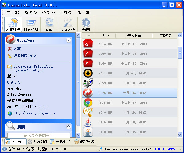The image size is (184, 153).
Task: Click the red X uninstall (卸载) link
Action: pyautogui.click(x=17, y=48)
